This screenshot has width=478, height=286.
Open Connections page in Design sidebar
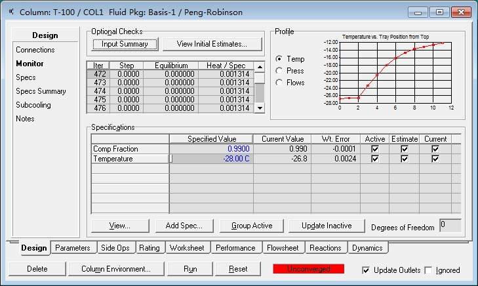click(x=35, y=50)
